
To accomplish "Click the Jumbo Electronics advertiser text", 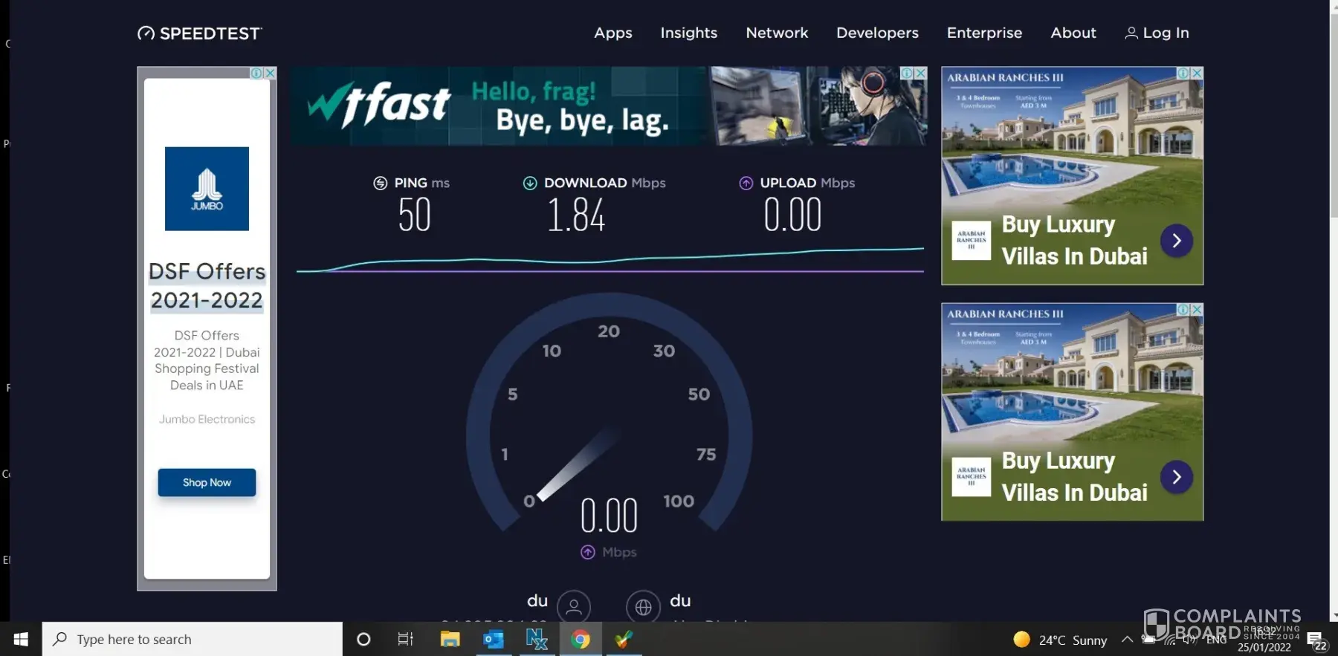I will coord(207,419).
